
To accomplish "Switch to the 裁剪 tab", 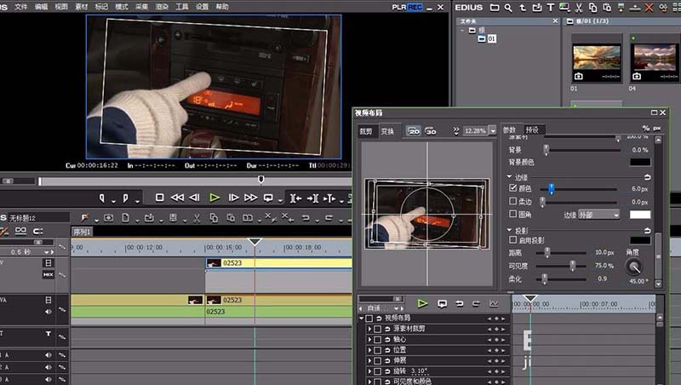I will (367, 131).
